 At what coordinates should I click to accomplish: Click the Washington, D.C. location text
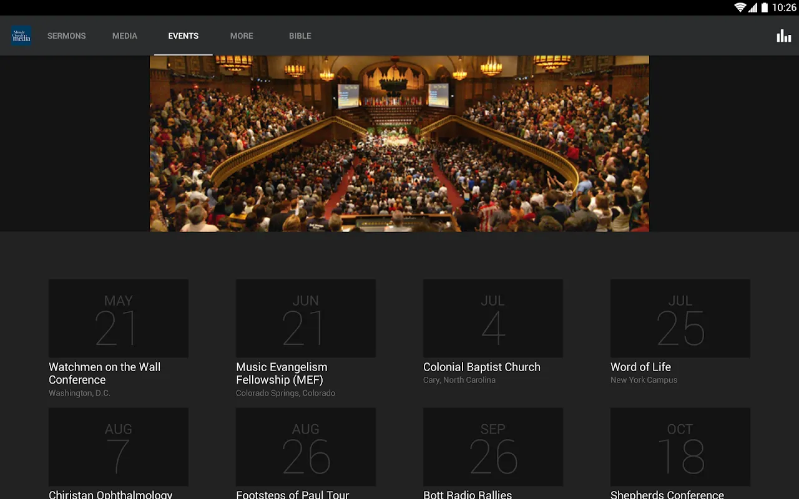point(79,393)
